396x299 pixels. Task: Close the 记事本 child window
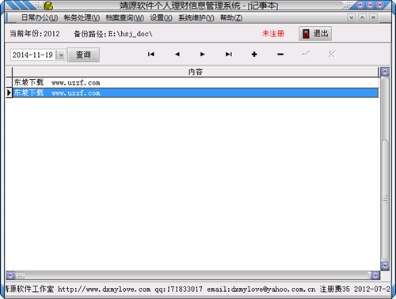tap(373, 17)
